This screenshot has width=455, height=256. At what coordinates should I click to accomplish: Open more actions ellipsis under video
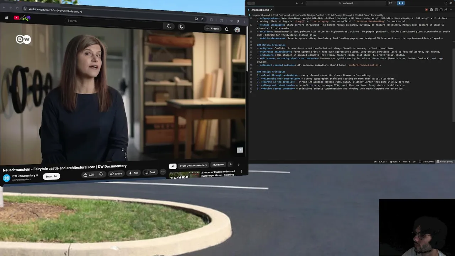coord(163,172)
